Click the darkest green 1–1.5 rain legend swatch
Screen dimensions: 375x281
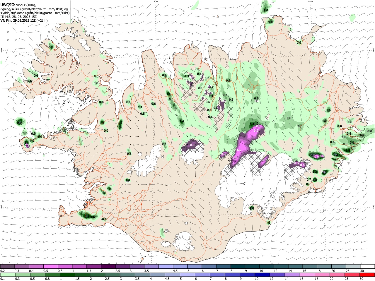[67, 275]
